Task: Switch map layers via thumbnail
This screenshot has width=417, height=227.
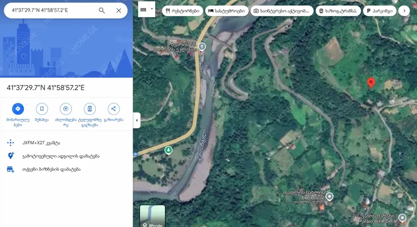Action: [152, 216]
